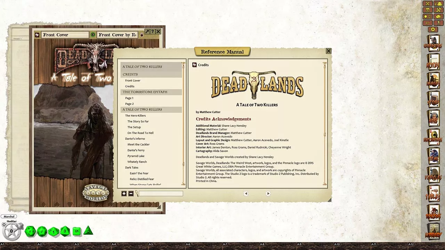Viewport: 445px width, 250px height.
Task: Open Pyramid Lake entry
Action: [136, 156]
